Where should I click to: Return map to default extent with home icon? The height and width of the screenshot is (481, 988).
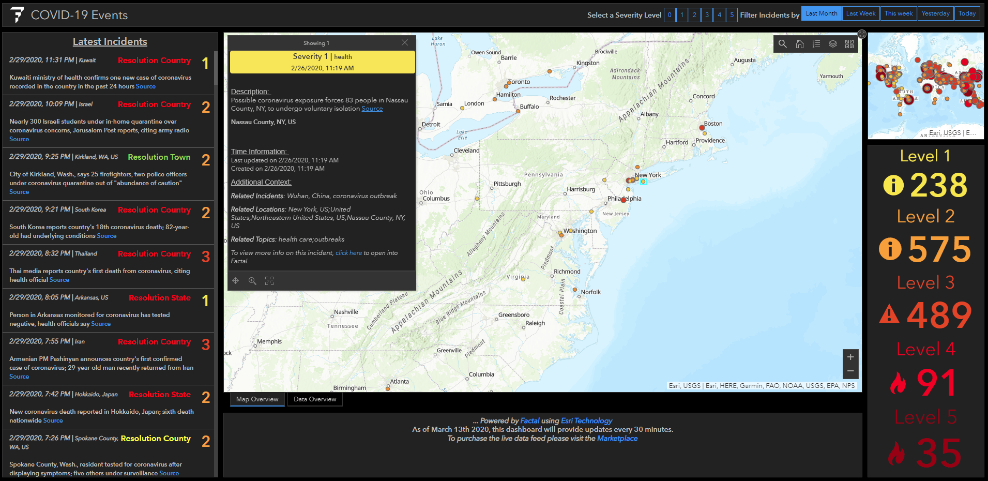point(800,44)
